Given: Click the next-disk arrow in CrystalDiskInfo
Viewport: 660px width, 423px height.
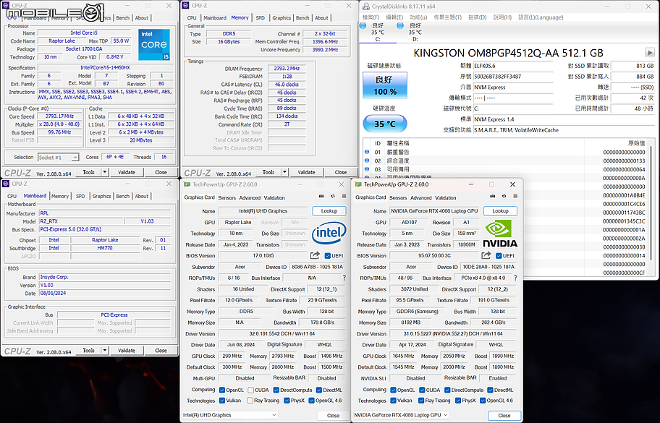Looking at the screenshot, I should coord(650,53).
